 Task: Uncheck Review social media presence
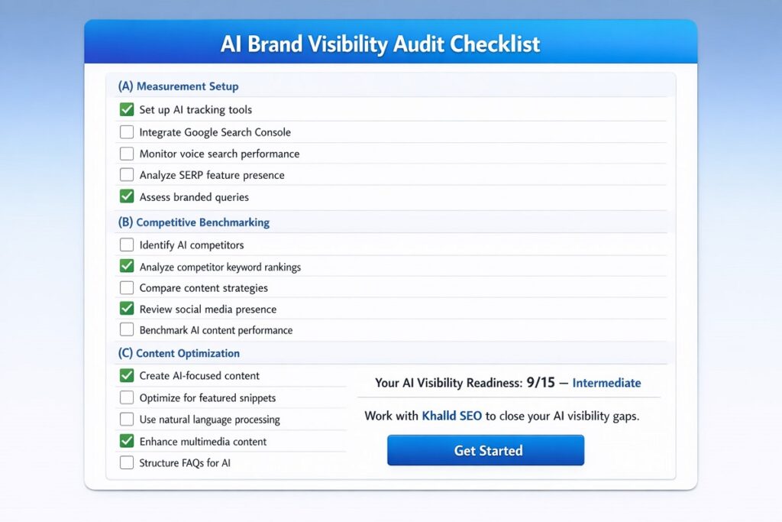click(127, 310)
